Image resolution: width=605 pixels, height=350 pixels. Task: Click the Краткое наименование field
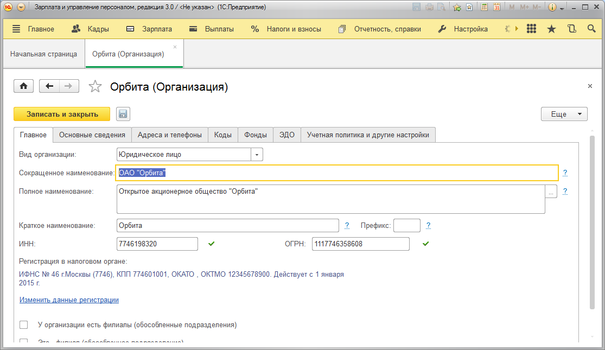[228, 225]
